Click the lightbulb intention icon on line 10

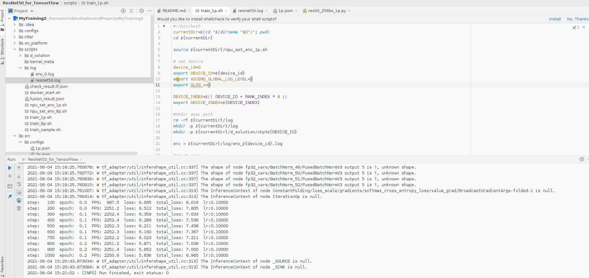pyautogui.click(x=178, y=79)
